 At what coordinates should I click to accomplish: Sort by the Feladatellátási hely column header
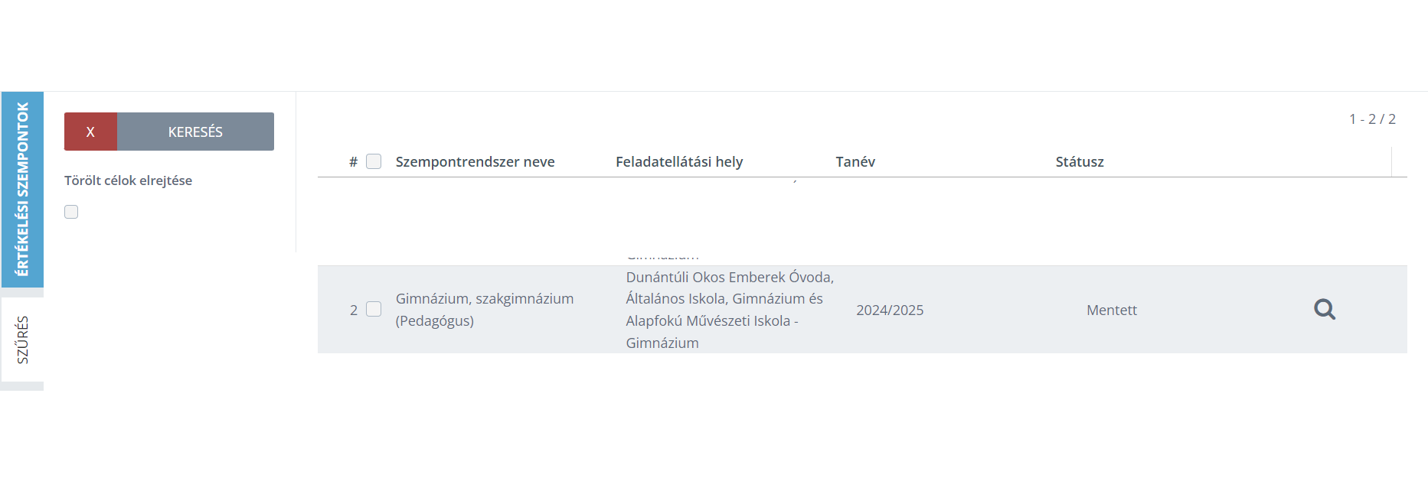click(679, 161)
